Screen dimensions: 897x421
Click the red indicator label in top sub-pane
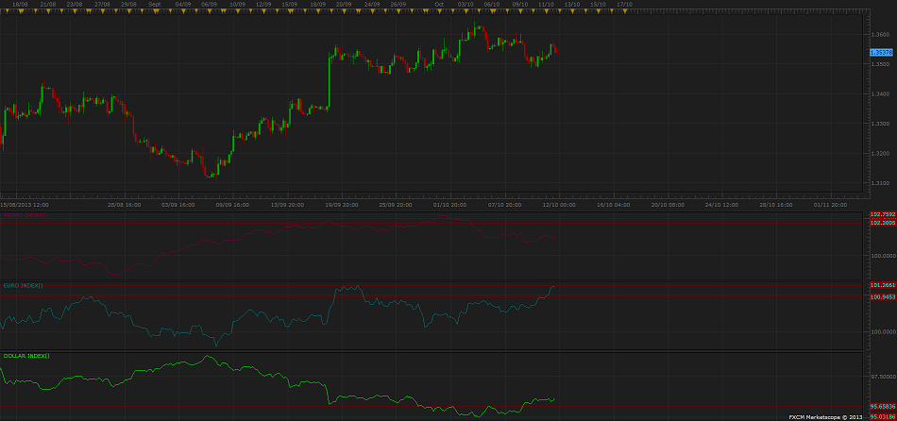coord(24,215)
